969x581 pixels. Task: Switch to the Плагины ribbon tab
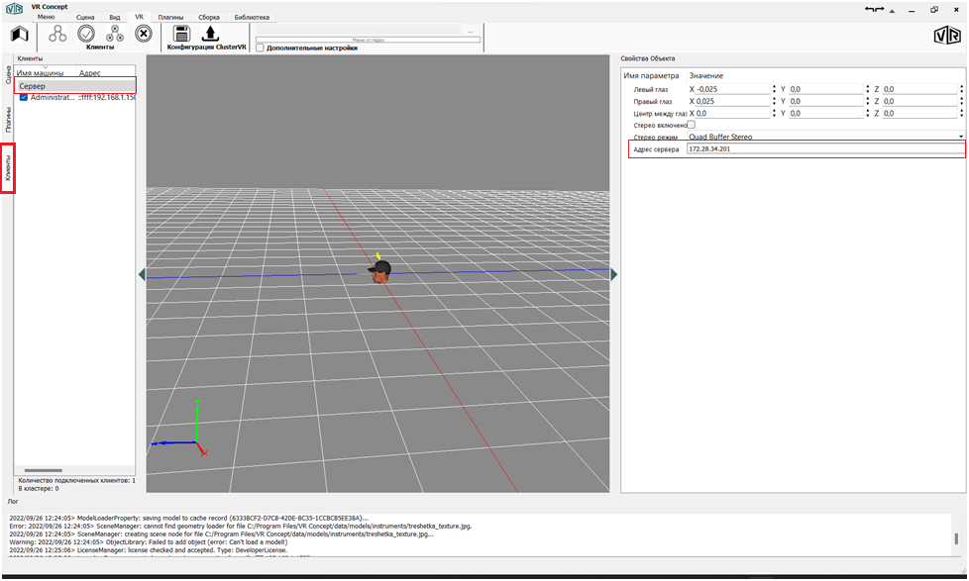170,17
